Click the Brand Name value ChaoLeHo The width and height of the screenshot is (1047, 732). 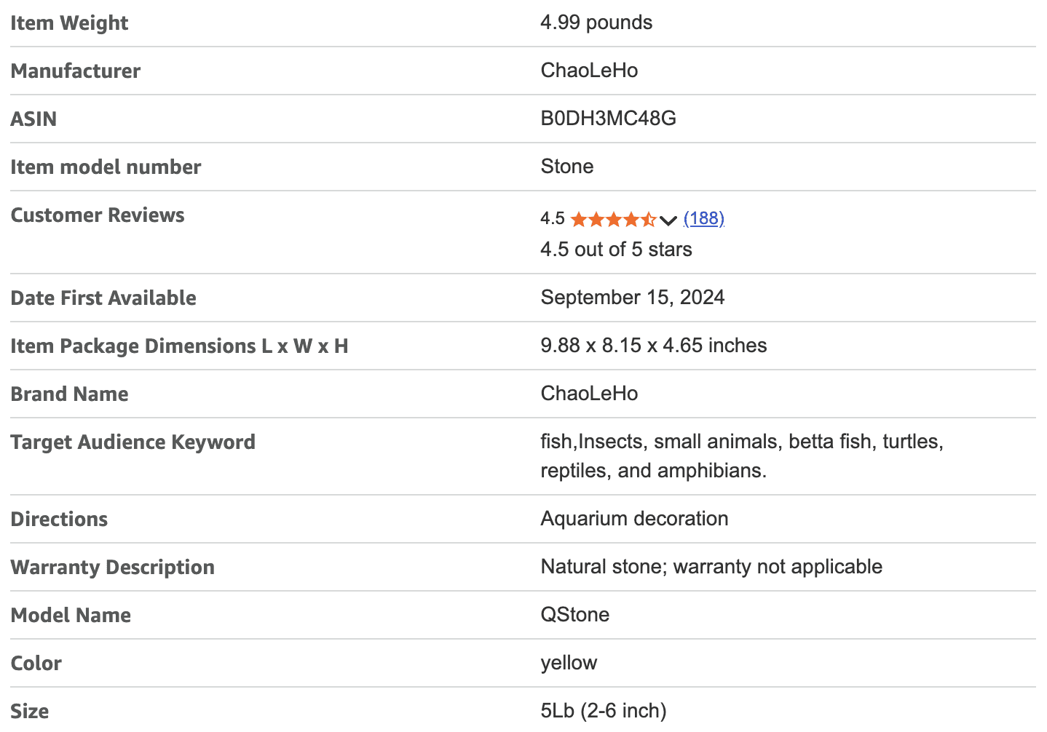589,394
